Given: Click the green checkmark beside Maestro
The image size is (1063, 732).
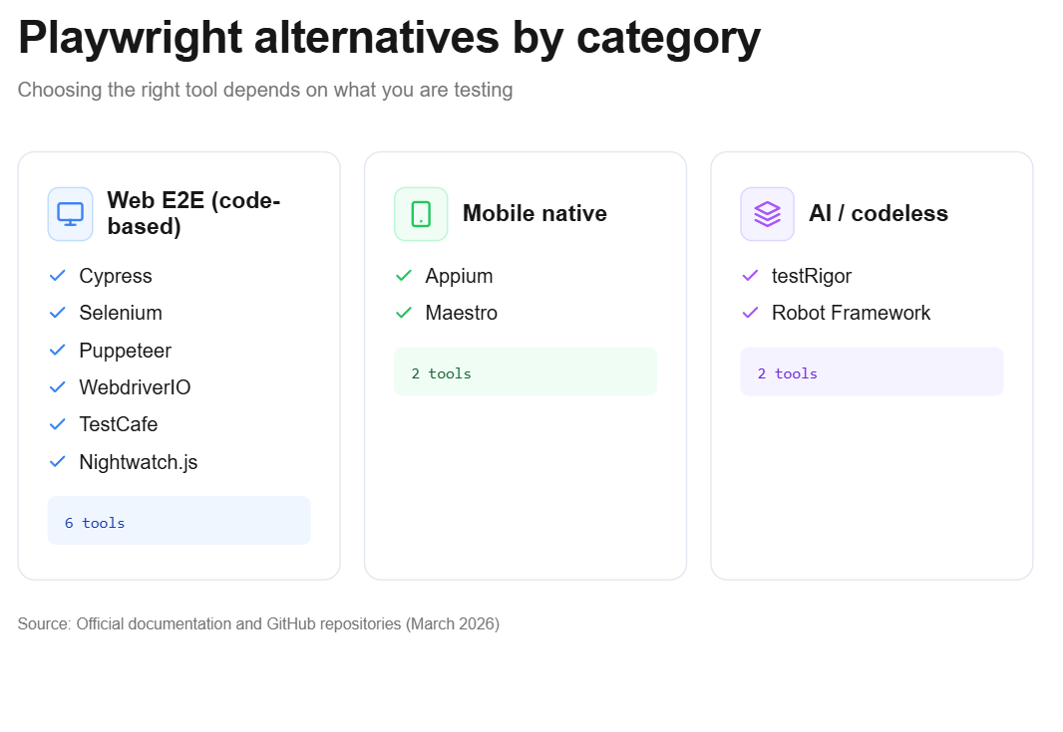Looking at the screenshot, I should (x=404, y=312).
